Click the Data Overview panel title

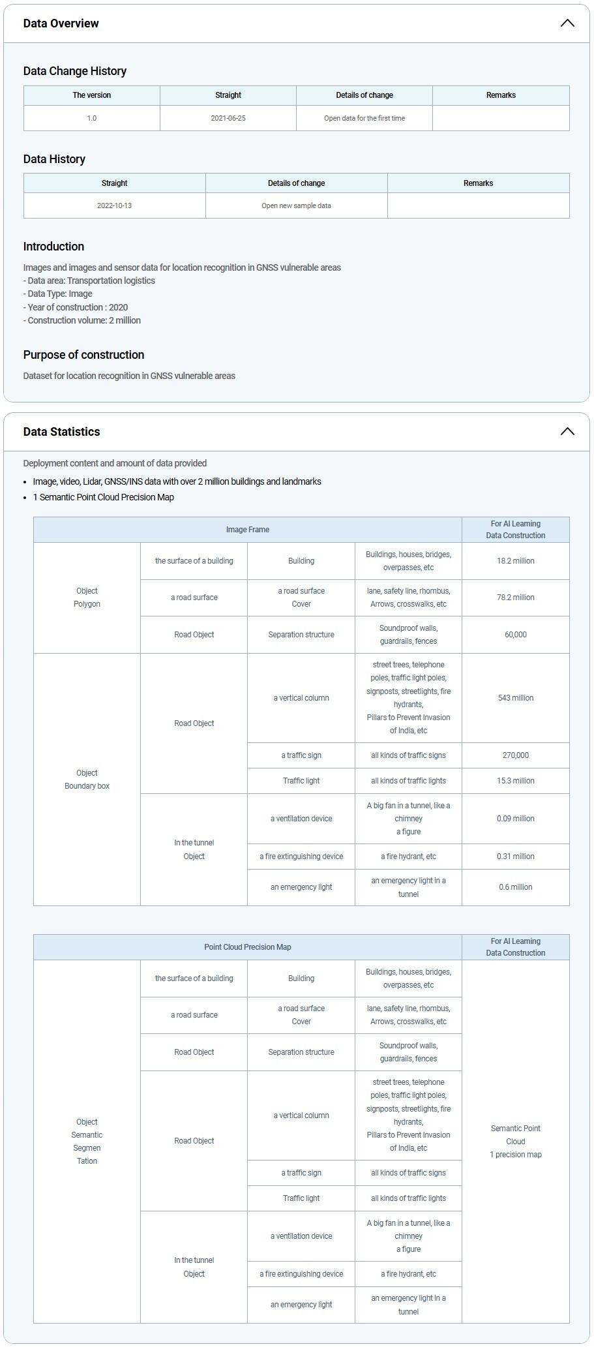click(x=61, y=23)
